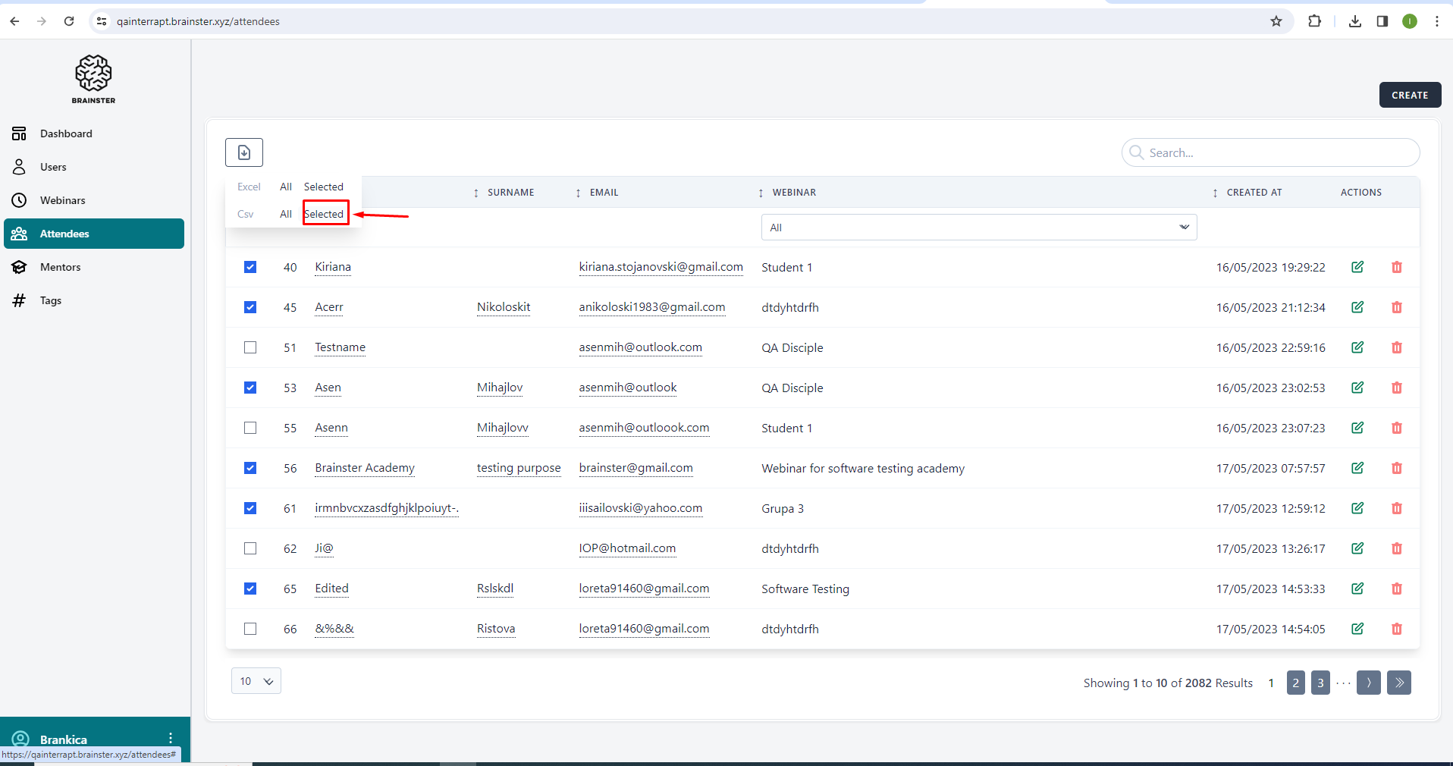1453x766 pixels.
Task: Open the Webinar filter dropdown
Action: pyautogui.click(x=978, y=228)
